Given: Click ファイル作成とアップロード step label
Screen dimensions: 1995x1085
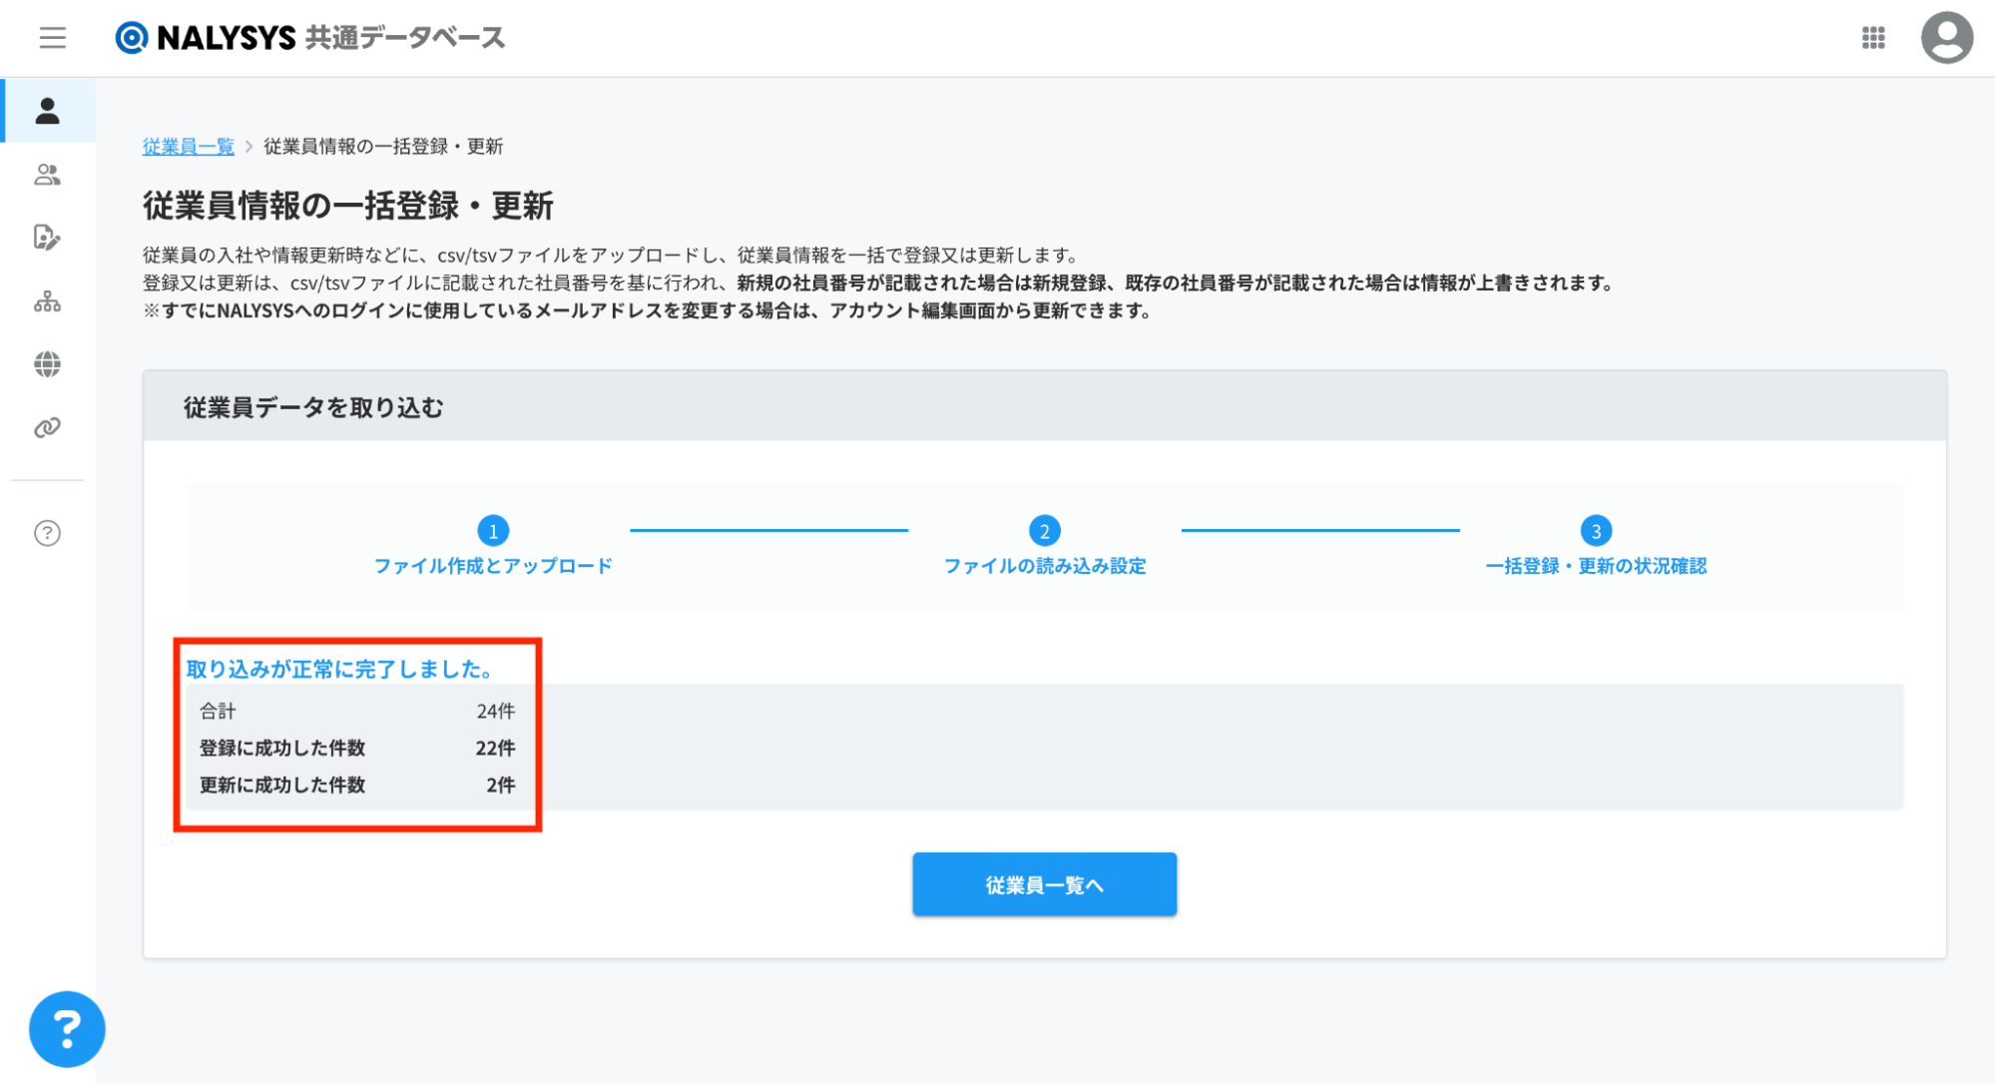Looking at the screenshot, I should (x=493, y=566).
